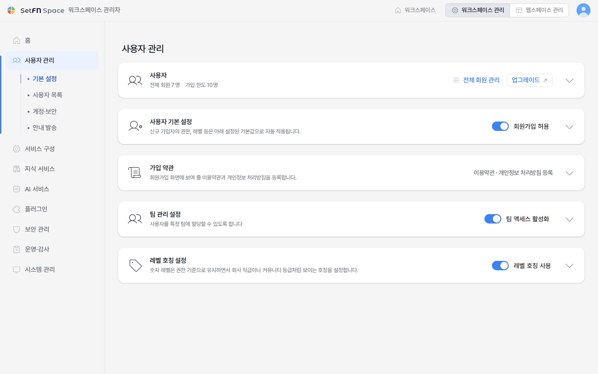Screen dimensions: 598x374
Task: Click the team icon in 팀 관리 설정 card
Action: pyautogui.click(x=135, y=219)
